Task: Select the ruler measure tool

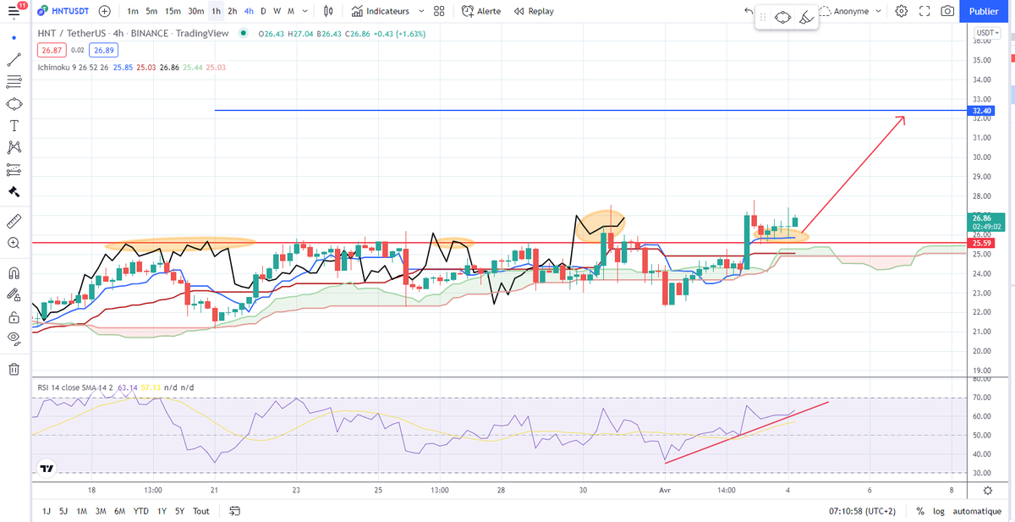Action: click(x=14, y=221)
